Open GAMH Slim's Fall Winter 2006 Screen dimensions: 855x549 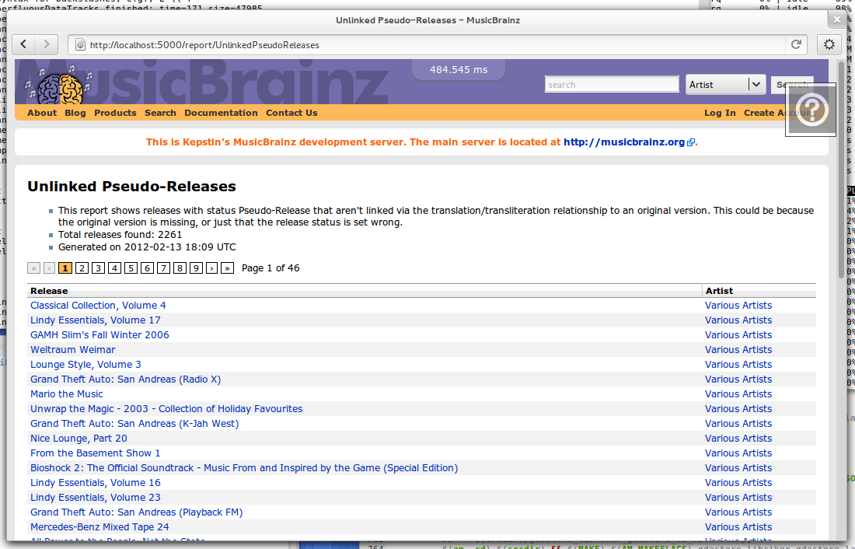(99, 335)
